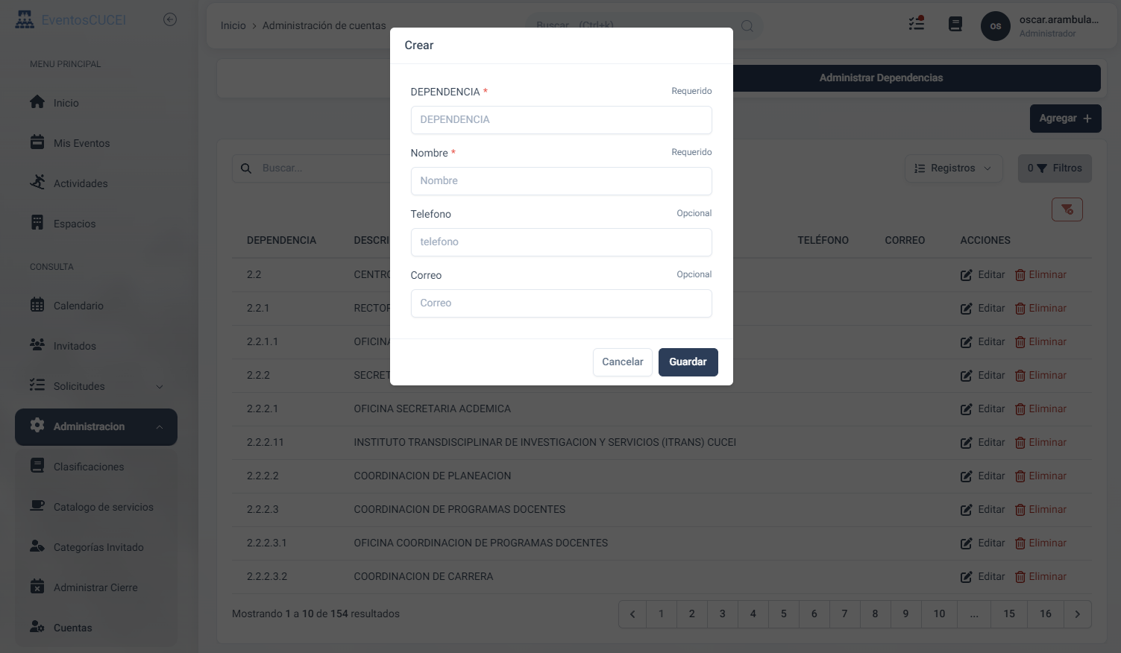This screenshot has height=653, width=1121.
Task: Open Calendario from the sidebar
Action: pos(78,306)
